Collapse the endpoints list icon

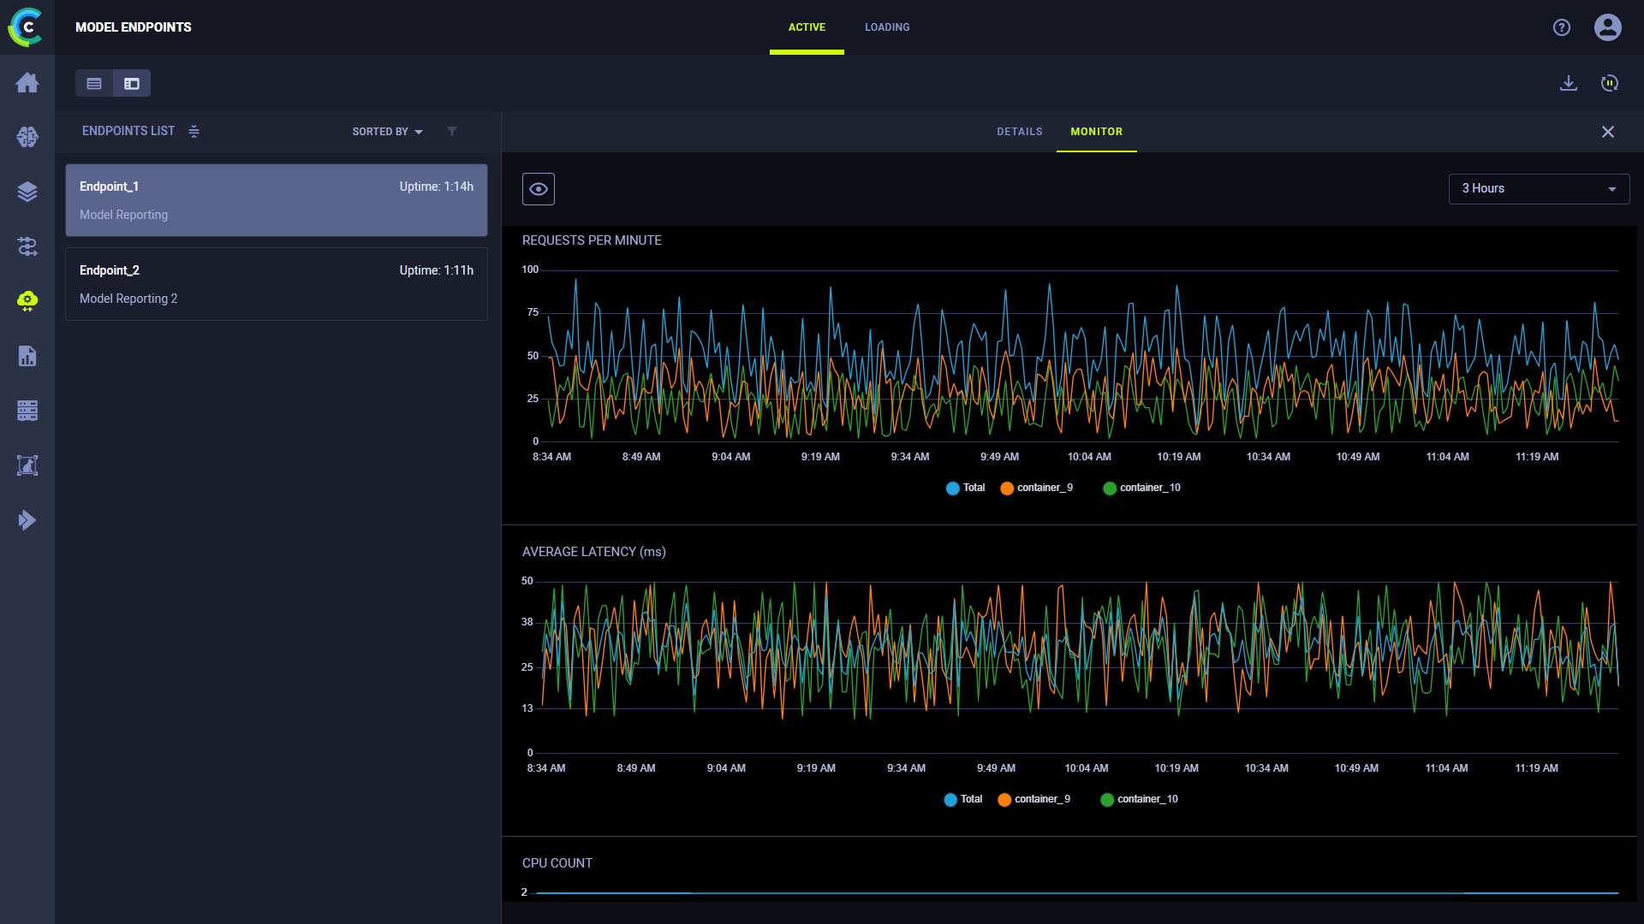[194, 131]
